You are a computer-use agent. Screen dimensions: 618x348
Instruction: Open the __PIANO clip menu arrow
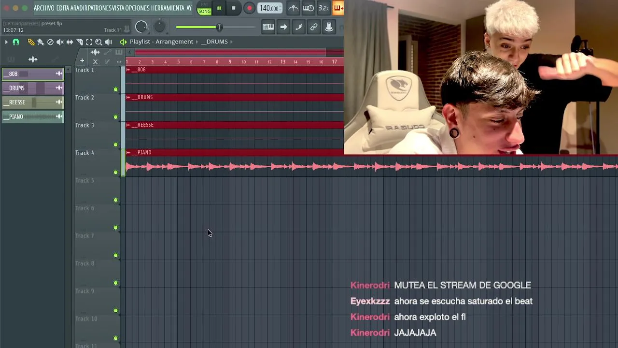point(128,152)
